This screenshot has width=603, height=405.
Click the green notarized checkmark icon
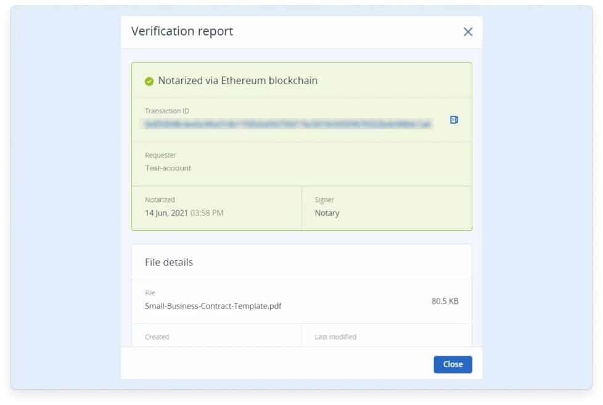[x=149, y=81]
